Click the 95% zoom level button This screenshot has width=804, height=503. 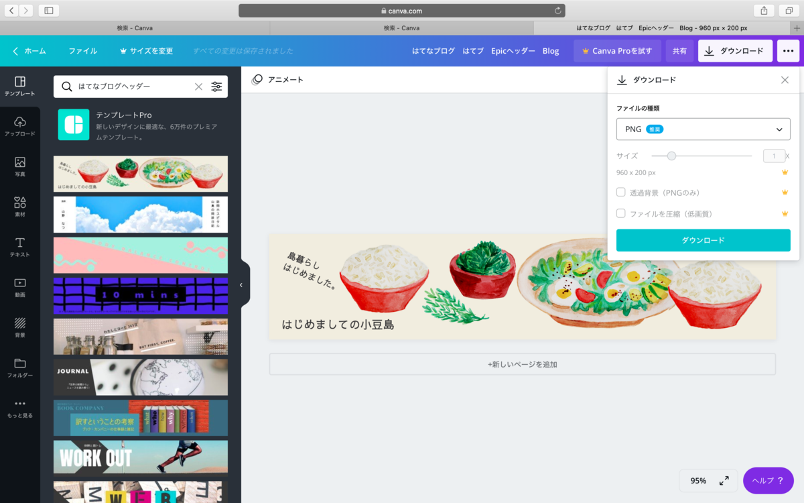(698, 481)
